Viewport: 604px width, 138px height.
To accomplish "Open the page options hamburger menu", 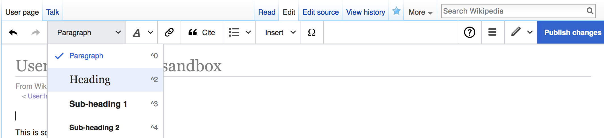I will [492, 33].
